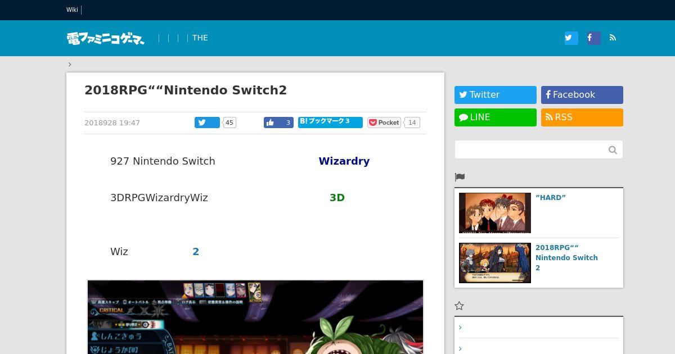This screenshot has height=354, width=675.
Task: Share article via tweet button
Action: pyautogui.click(x=207, y=122)
